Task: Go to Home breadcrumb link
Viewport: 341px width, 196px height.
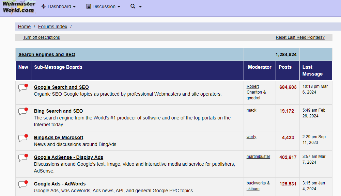Action: (x=24, y=27)
